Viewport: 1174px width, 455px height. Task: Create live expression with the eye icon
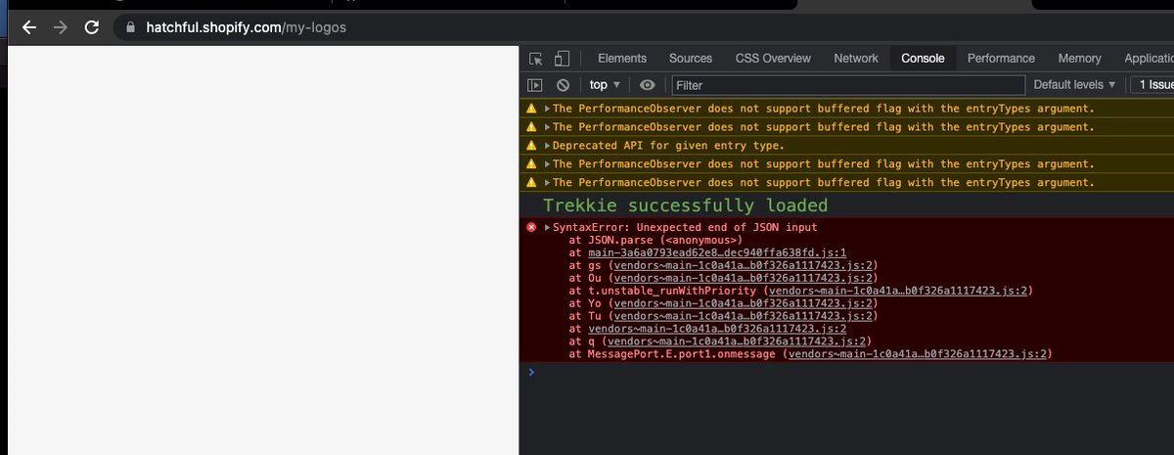tap(647, 85)
